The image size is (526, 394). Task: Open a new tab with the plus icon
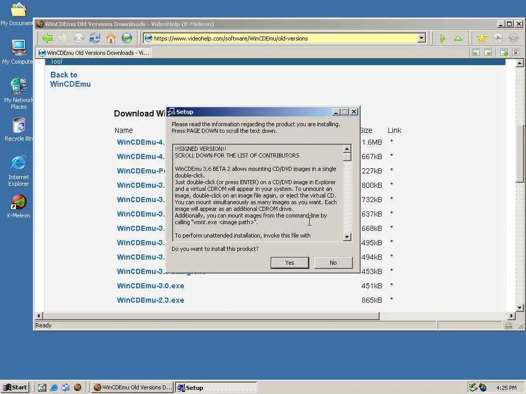tap(504, 52)
